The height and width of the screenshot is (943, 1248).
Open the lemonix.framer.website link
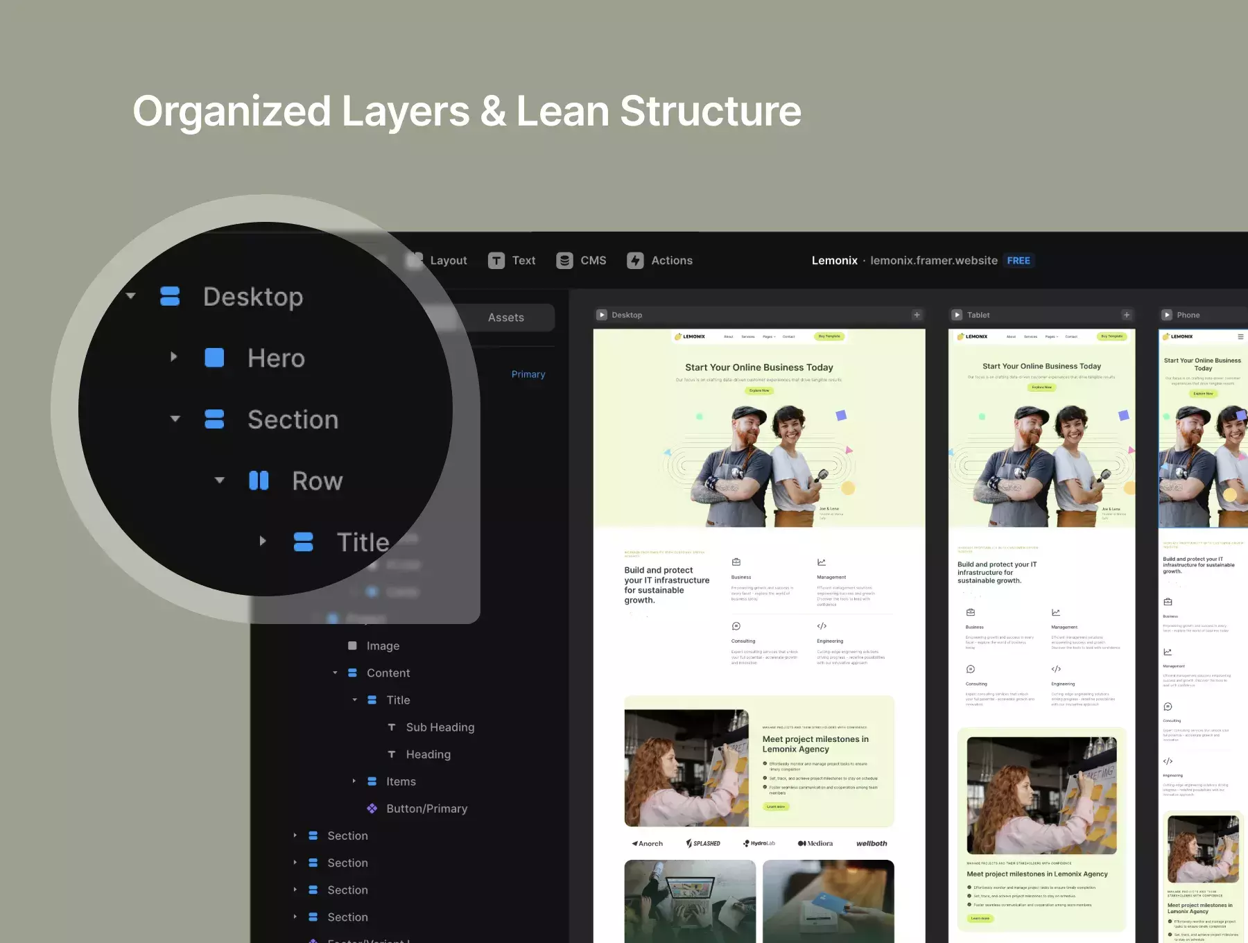point(934,261)
